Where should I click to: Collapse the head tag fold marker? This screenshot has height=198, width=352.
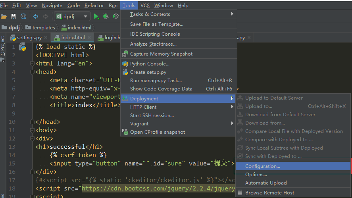(32, 72)
